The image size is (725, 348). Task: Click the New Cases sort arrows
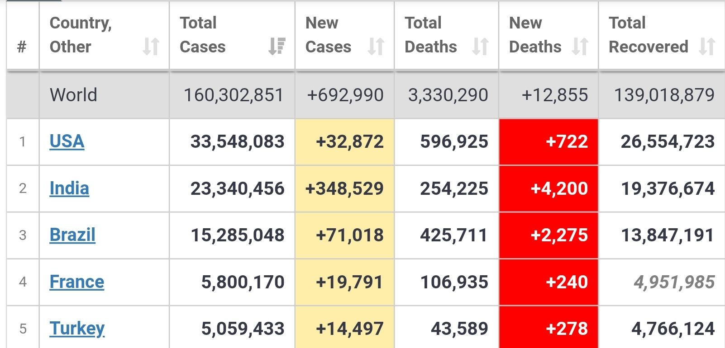(x=376, y=47)
